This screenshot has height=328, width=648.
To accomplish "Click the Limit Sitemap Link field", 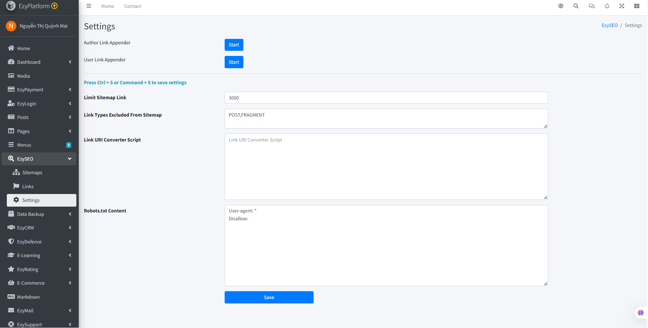I will click(x=386, y=98).
